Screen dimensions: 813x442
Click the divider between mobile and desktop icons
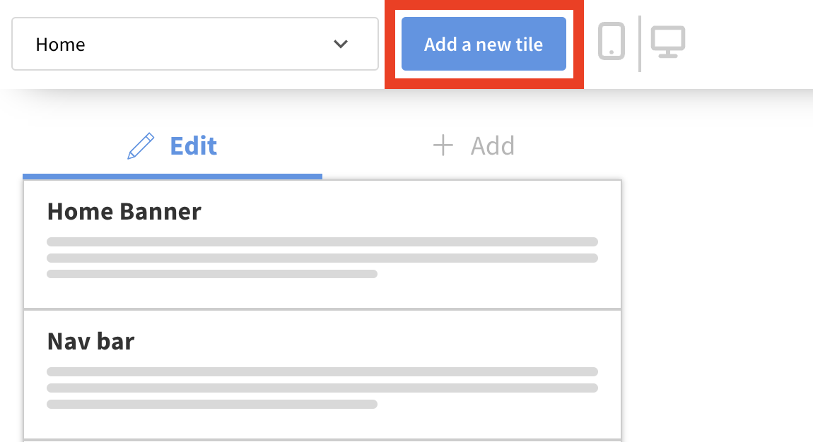point(640,43)
